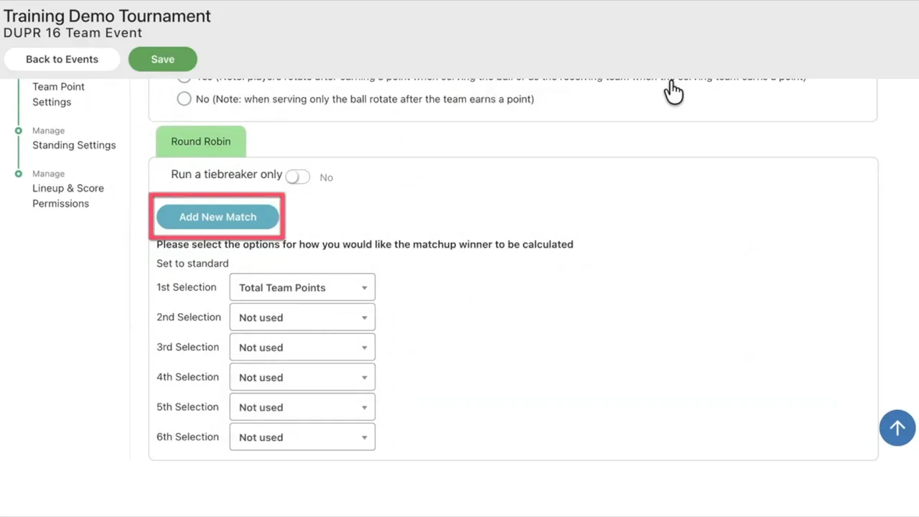Click the 1st Selection label
Viewport: 919px width, 517px height.
pos(187,287)
